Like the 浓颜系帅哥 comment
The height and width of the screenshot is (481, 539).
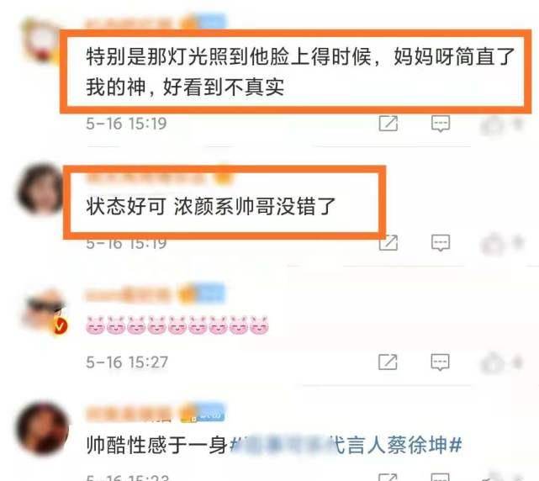pos(492,244)
